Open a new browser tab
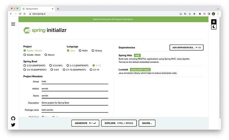 (x=58, y=9)
